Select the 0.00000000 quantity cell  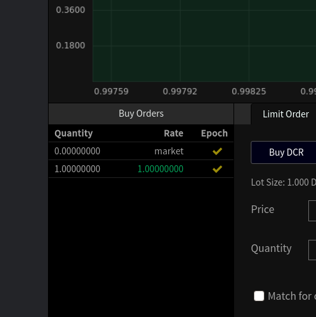(x=77, y=151)
